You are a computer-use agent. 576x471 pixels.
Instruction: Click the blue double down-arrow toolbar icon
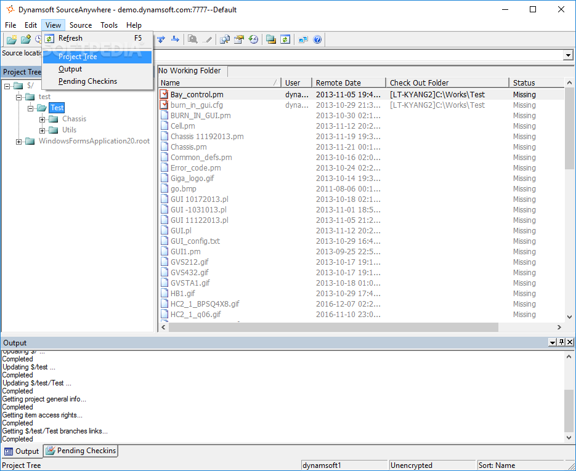[161, 39]
